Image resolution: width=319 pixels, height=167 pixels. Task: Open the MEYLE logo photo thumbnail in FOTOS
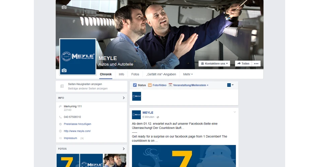[x=91, y=160]
